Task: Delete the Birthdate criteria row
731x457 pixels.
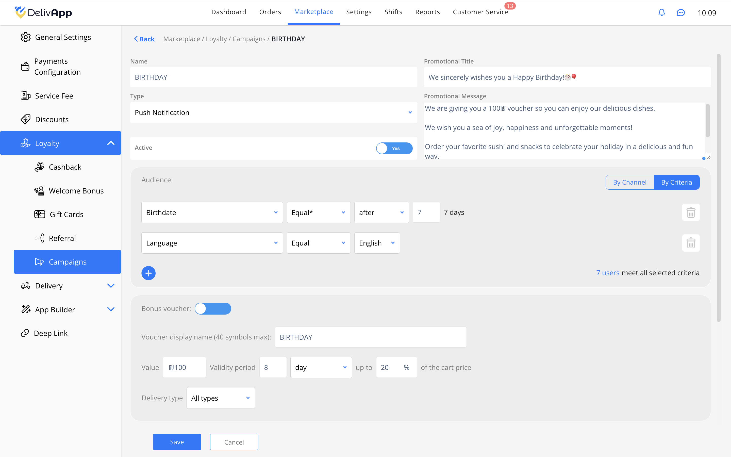Action: click(691, 213)
